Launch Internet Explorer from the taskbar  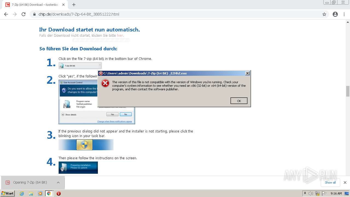point(22,193)
